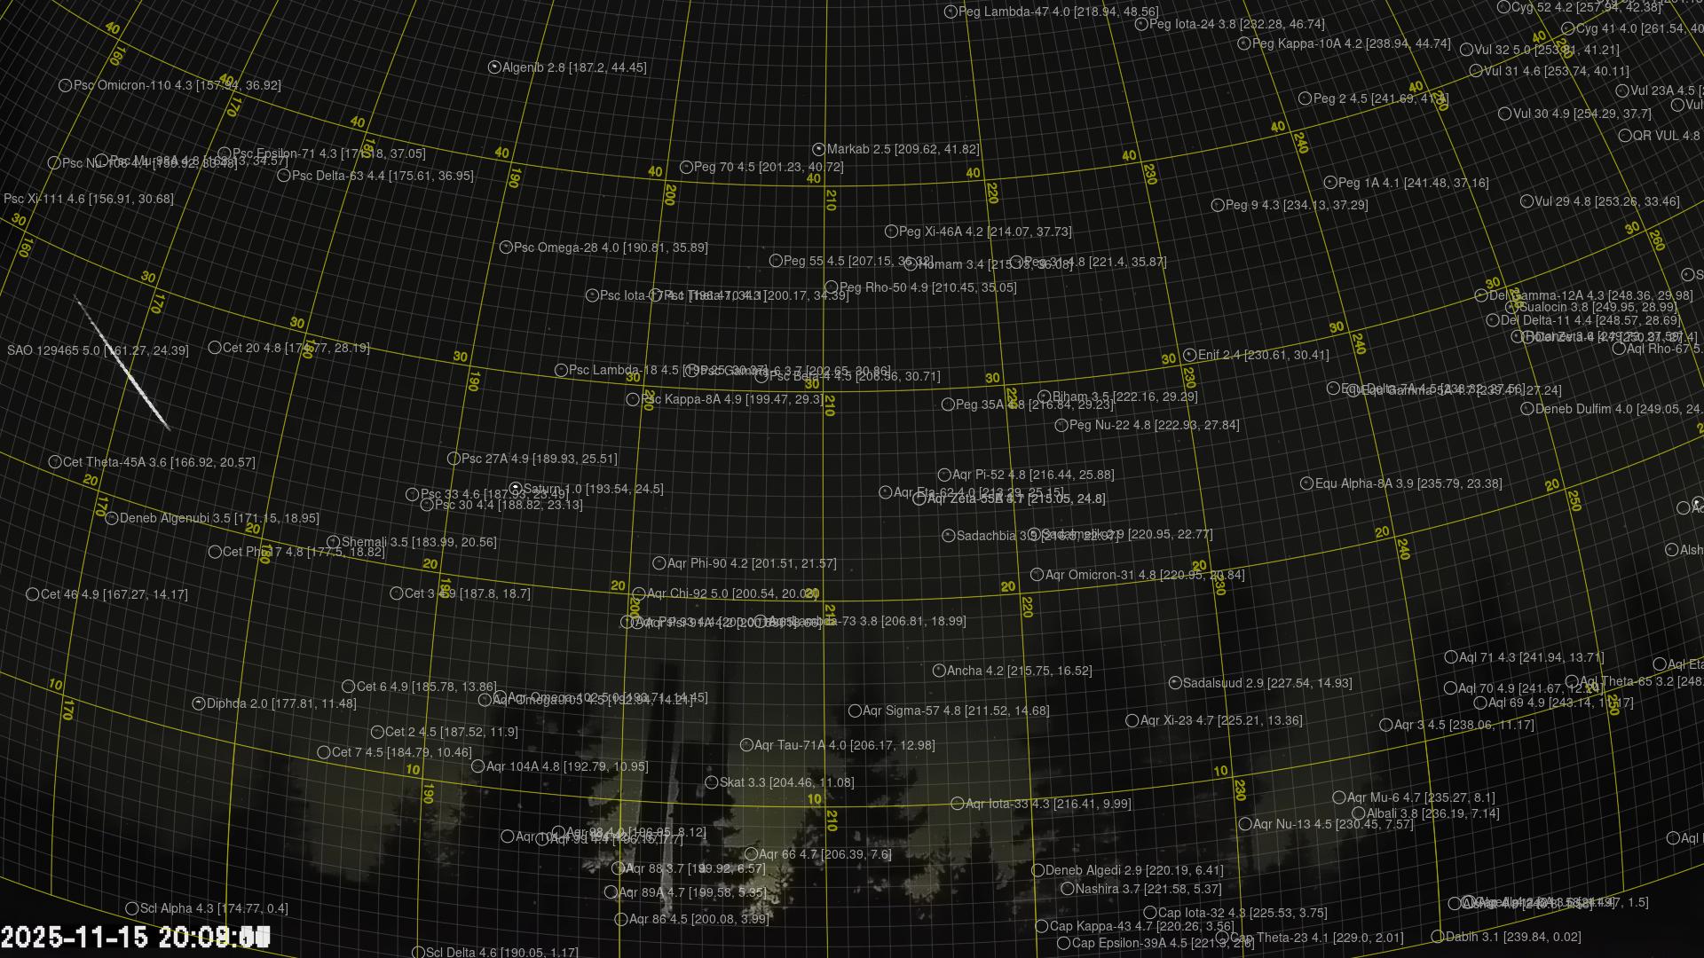Select the Shemali star marker
1704x958 pixels.
point(334,542)
